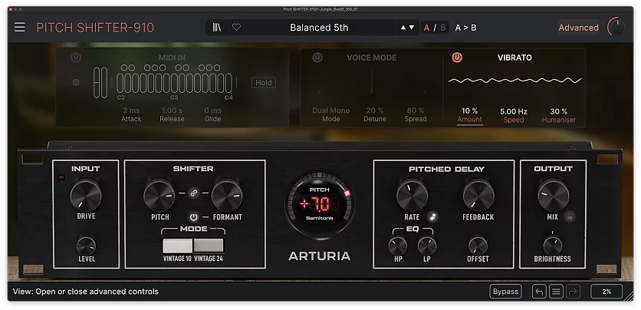Open the hamburger main menu

pos(20,28)
